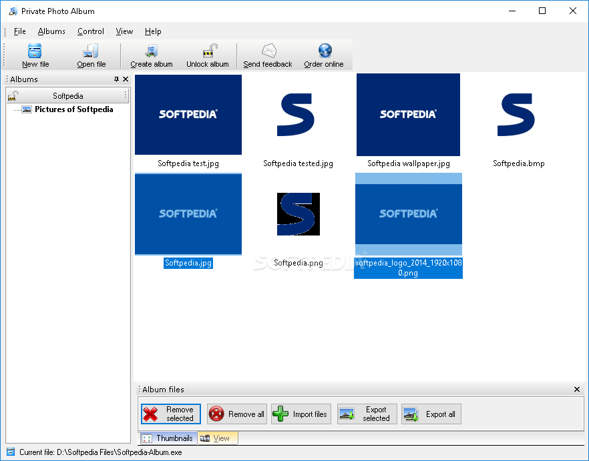This screenshot has height=461, width=589.
Task: Click the lock icon beside Softpedia album header
Action: click(x=13, y=95)
